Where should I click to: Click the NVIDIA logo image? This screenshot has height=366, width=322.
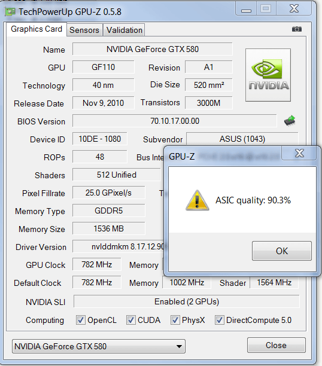click(x=268, y=75)
